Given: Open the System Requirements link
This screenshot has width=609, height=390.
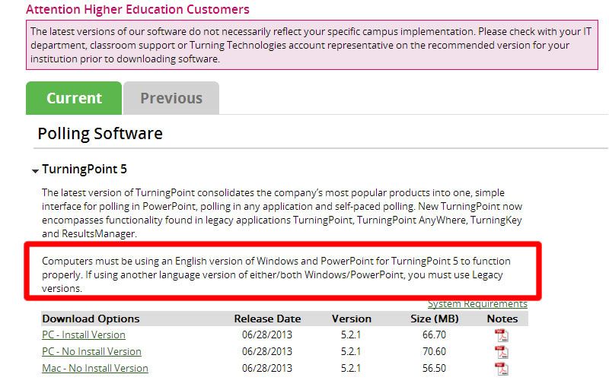Looking at the screenshot, I should 477,304.
